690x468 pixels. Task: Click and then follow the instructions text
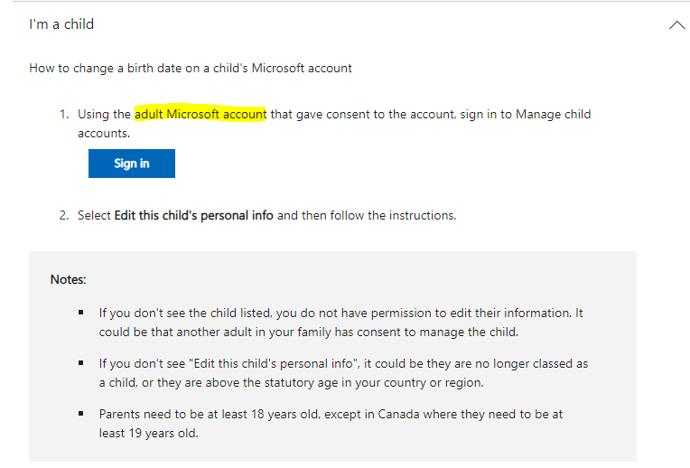click(x=367, y=215)
